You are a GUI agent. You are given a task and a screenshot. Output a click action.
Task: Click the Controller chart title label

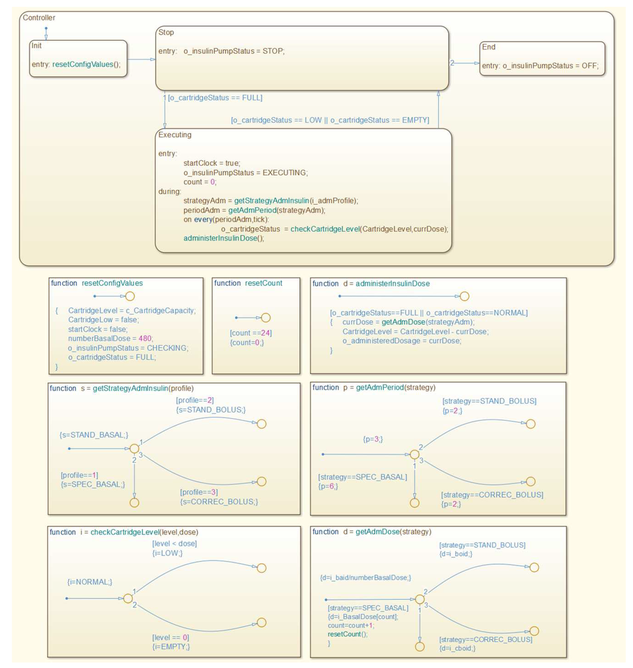click(39, 17)
